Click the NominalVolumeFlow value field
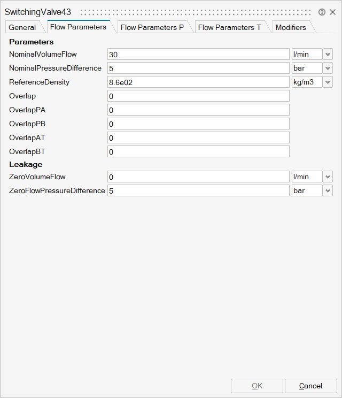Image resolution: width=342 pixels, height=398 pixels. pyautogui.click(x=198, y=54)
